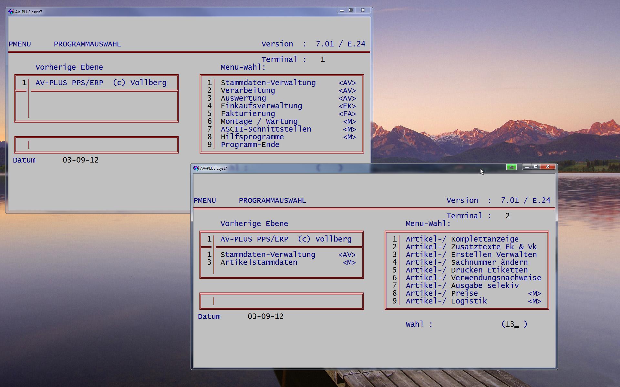The width and height of the screenshot is (620, 387).
Task: Click AV-PLUS PPS/ERP level in Terminal 1
Action: click(x=101, y=83)
